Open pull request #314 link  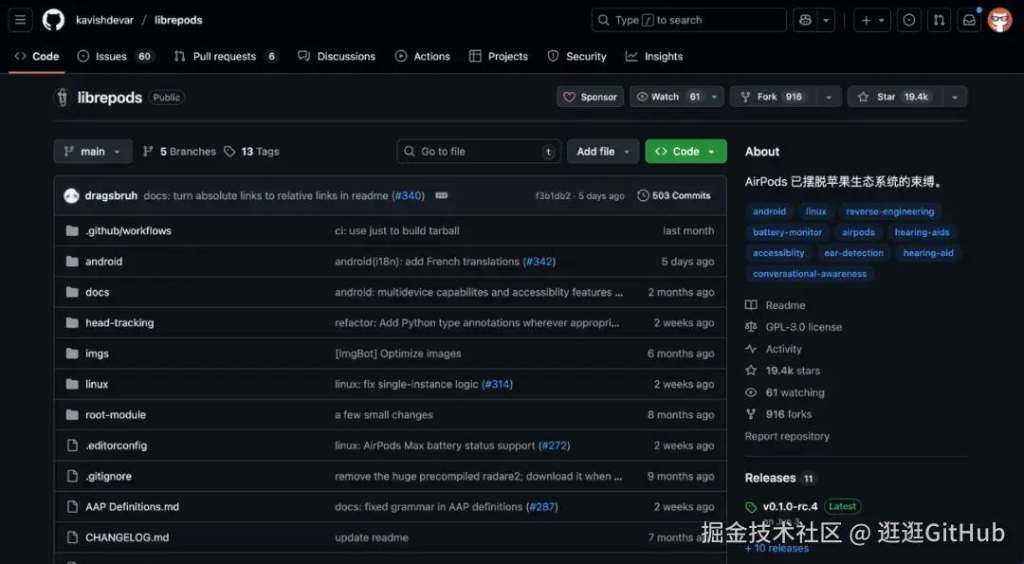[x=497, y=384]
